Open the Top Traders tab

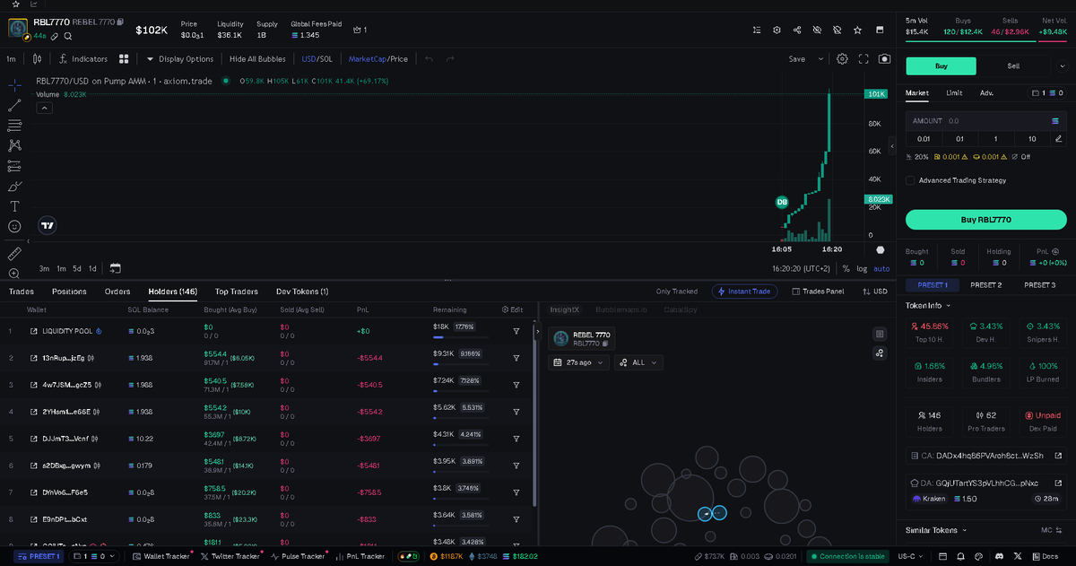click(237, 292)
